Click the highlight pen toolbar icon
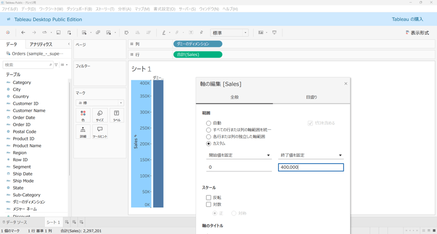The image size is (437, 234). click(x=164, y=32)
